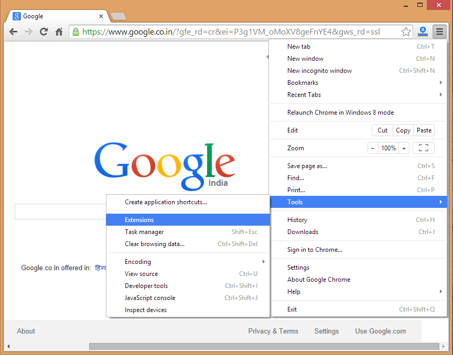Select Create application shortcuts...
Screen dimensions: 453x355
pos(188,202)
